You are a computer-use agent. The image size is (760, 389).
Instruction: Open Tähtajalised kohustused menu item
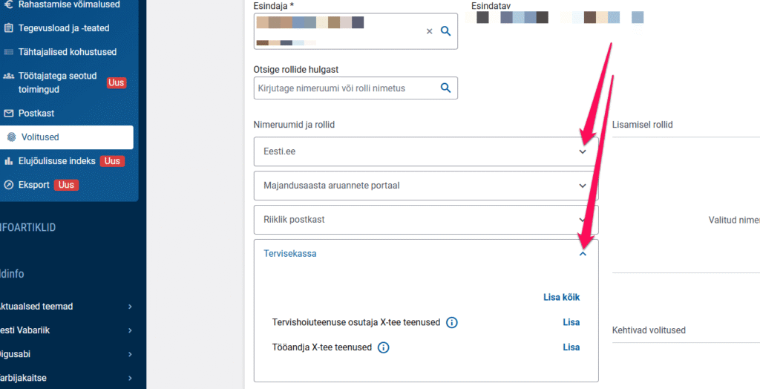(67, 52)
